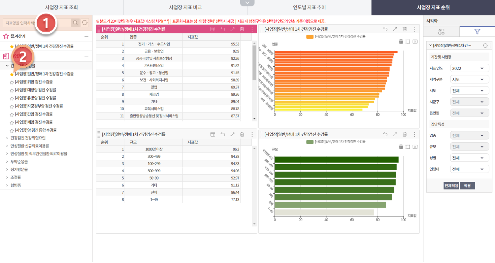This screenshot has width=495, height=263.
Task: Maximize the orange 업종 bar chart panel
Action: 395,29
